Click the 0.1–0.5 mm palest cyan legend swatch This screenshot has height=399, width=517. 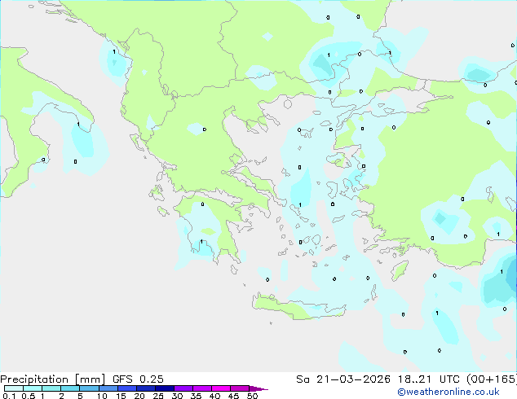tap(14, 388)
